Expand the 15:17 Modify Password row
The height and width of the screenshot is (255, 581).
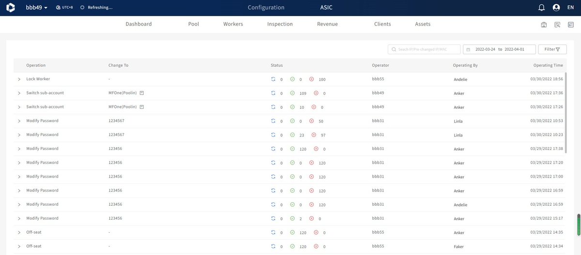tap(19, 219)
